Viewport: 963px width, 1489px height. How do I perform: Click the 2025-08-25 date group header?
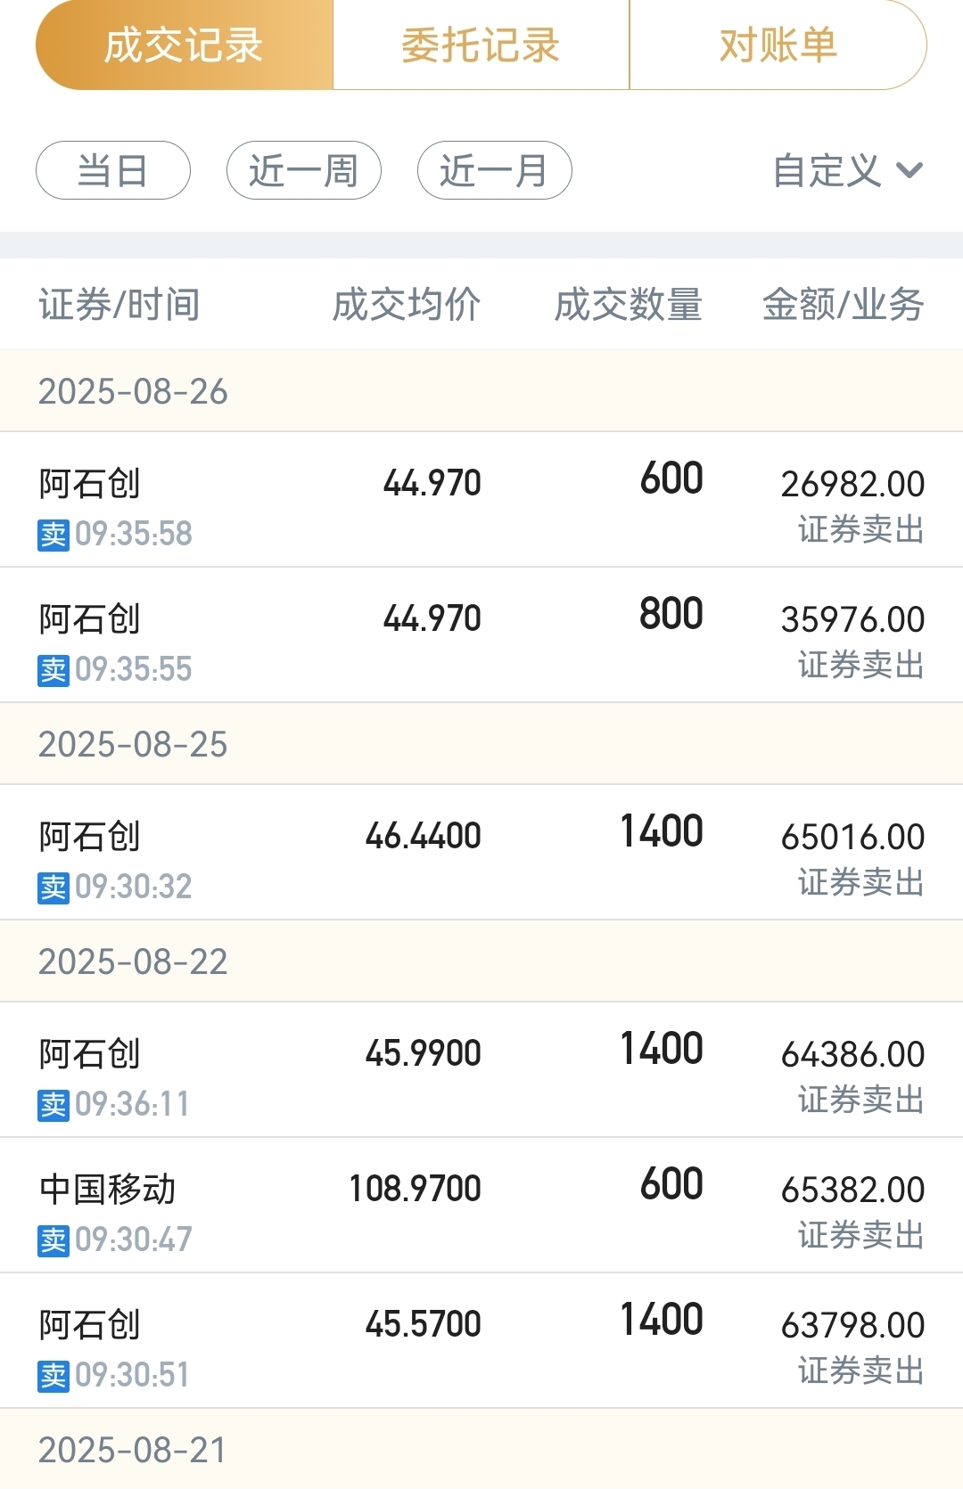[481, 744]
